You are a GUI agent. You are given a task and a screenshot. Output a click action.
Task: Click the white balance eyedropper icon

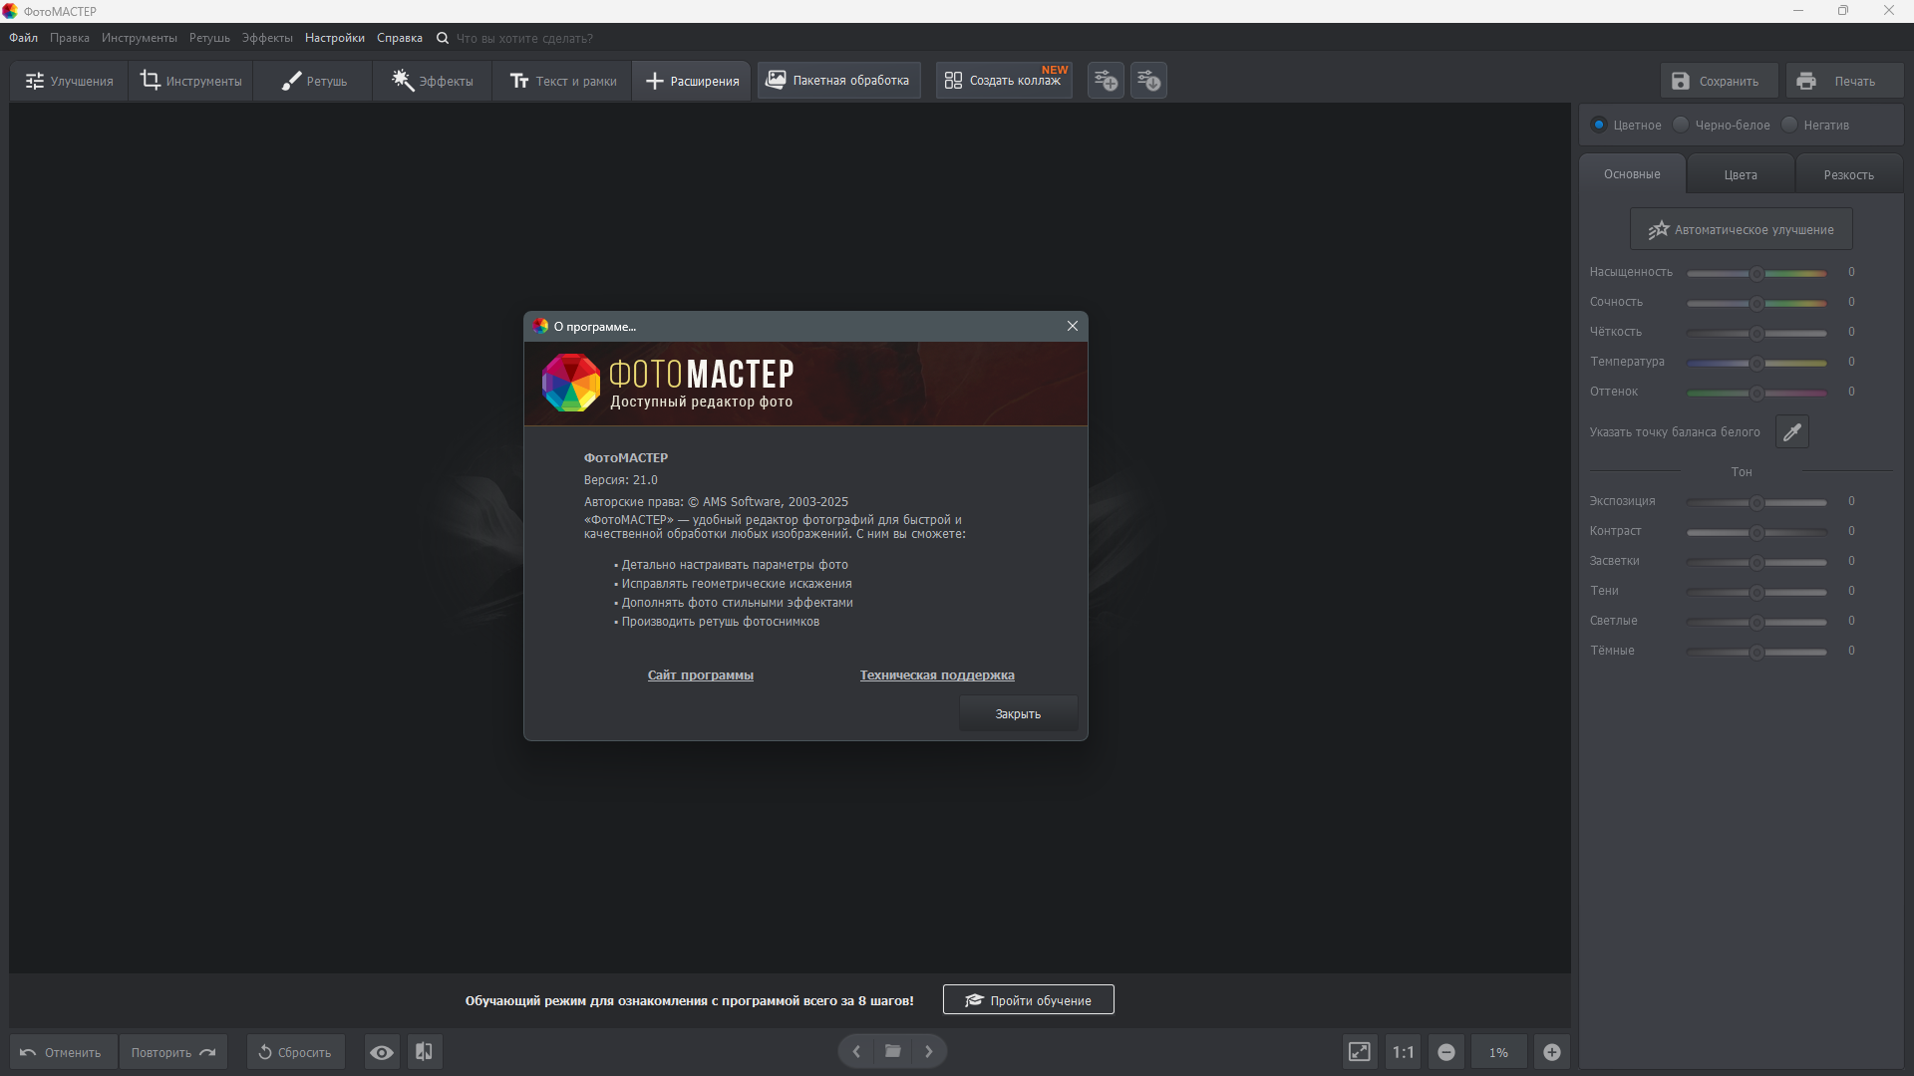click(1791, 431)
